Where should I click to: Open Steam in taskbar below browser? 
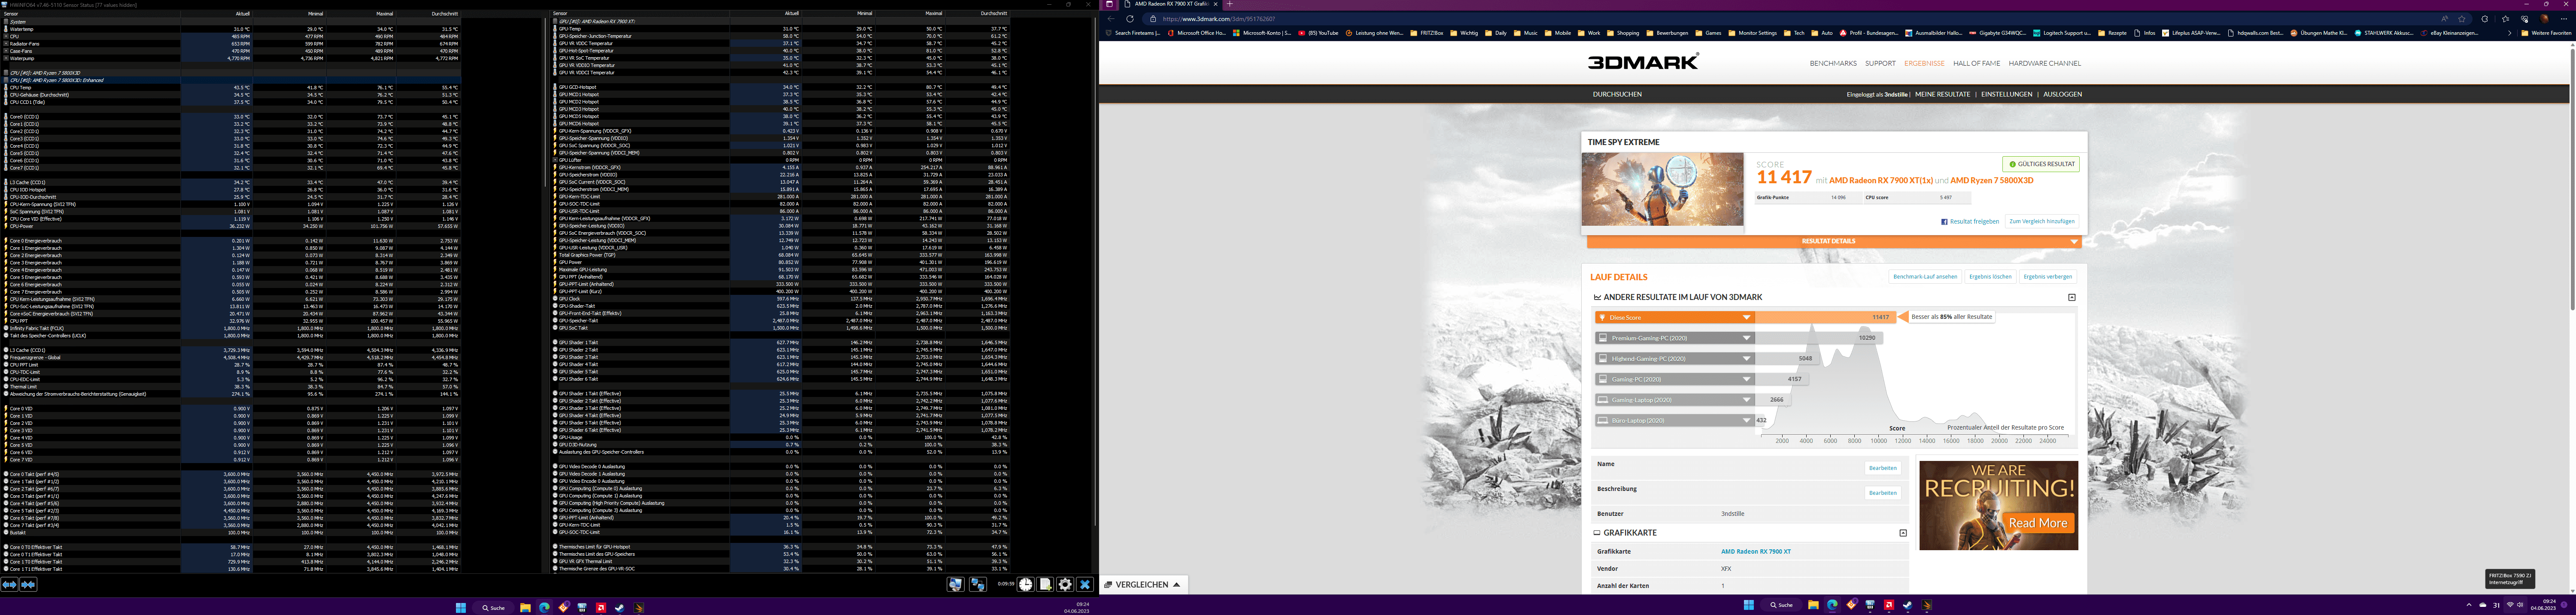(1908, 605)
